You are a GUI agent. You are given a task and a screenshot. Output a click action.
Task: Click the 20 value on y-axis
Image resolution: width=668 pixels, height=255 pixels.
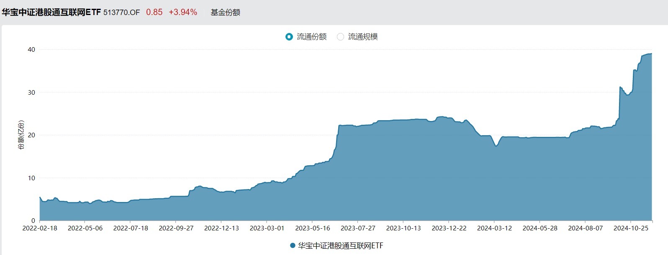click(31, 135)
